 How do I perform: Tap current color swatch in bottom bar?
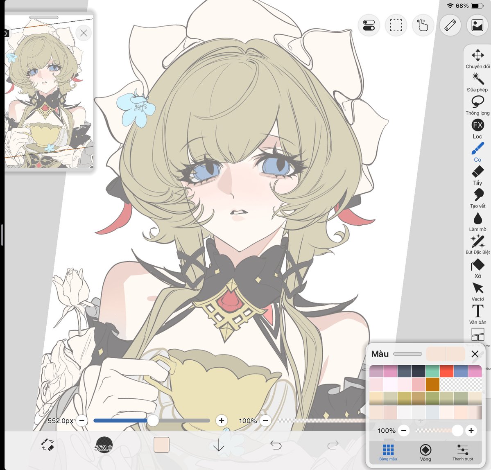point(162,445)
